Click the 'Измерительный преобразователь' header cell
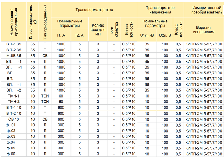This screenshot has width=224, height=157. coord(204,10)
